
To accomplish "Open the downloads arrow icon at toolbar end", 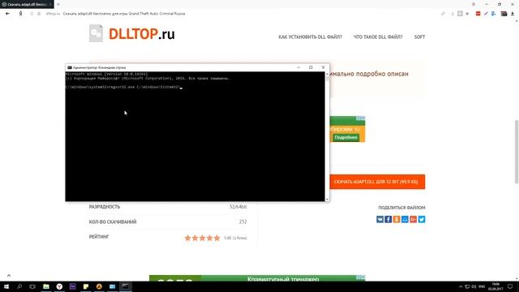I will [x=513, y=14].
